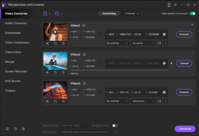The image size is (199, 136).
Task: Show info icon for Video1
Action: 166,43
